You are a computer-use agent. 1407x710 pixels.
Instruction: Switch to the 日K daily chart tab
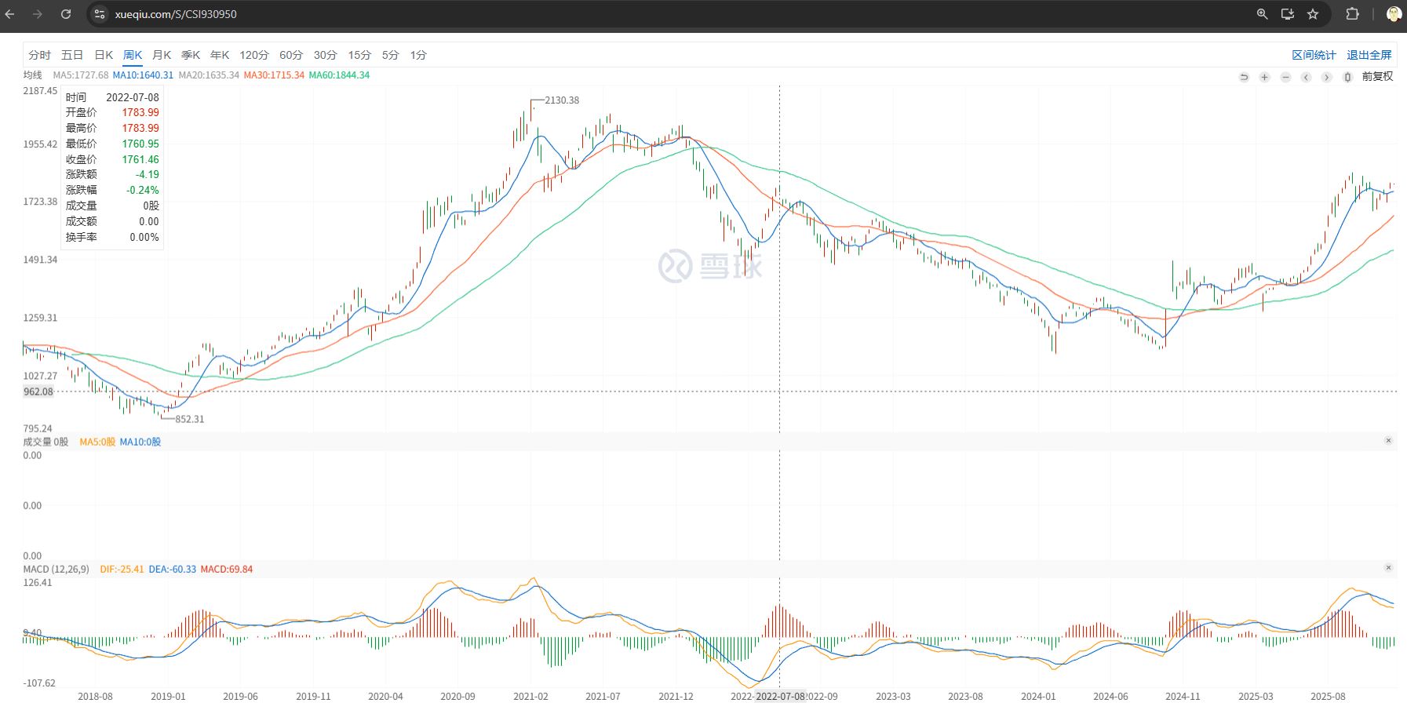(104, 55)
